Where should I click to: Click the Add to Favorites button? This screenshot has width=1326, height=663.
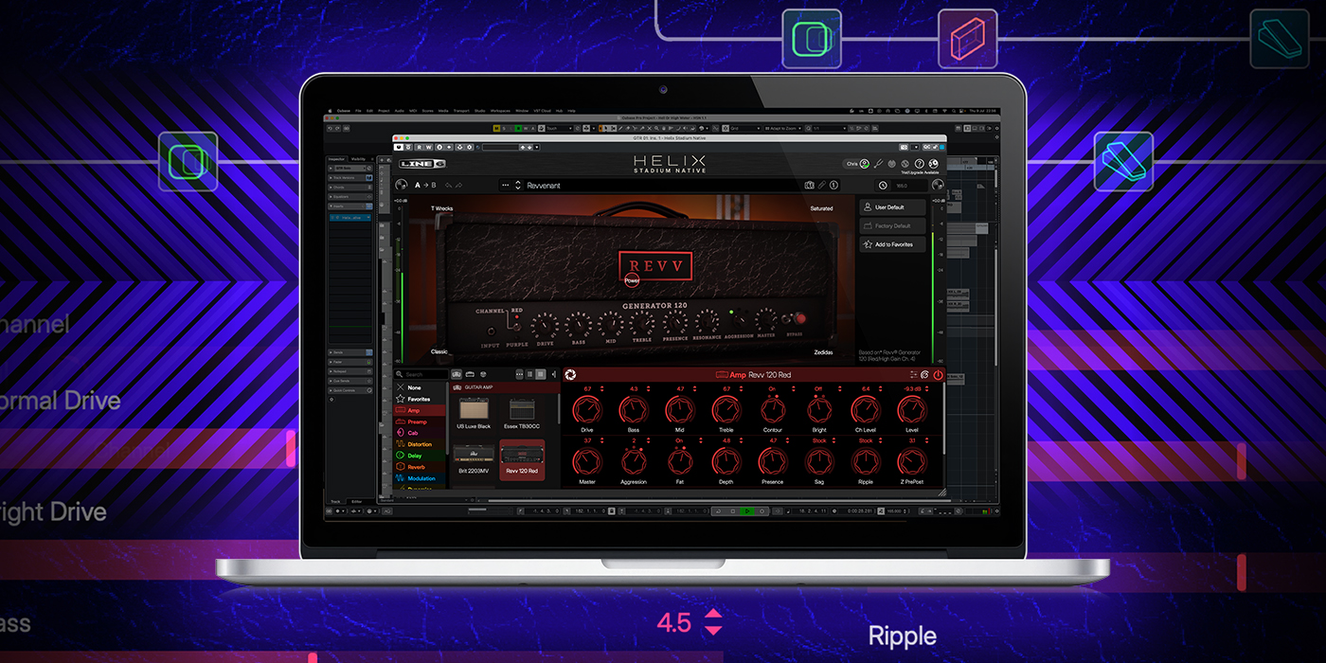pyautogui.click(x=892, y=244)
